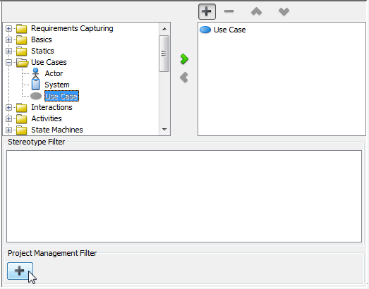Click the scrollbar down arrow in tree

click(164, 130)
